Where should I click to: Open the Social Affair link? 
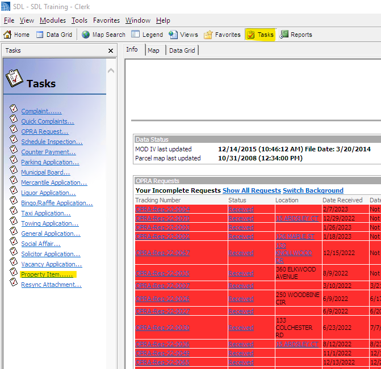pyautogui.click(x=41, y=244)
